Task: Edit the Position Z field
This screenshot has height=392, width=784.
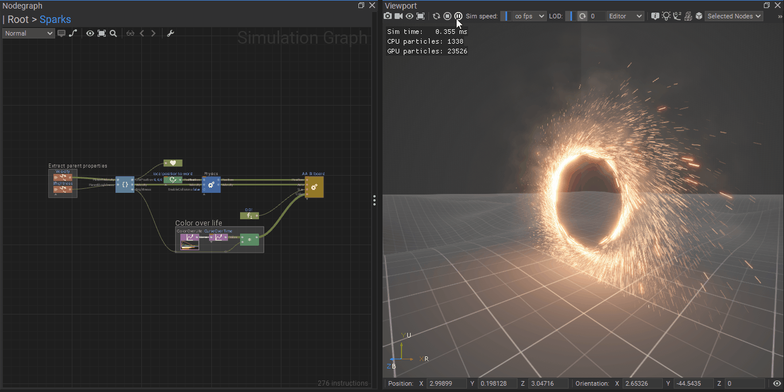Action: (548, 383)
